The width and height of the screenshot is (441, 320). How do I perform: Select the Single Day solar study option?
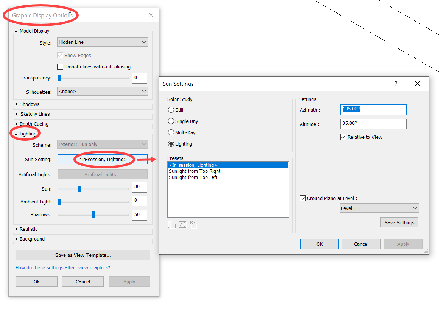coord(171,121)
